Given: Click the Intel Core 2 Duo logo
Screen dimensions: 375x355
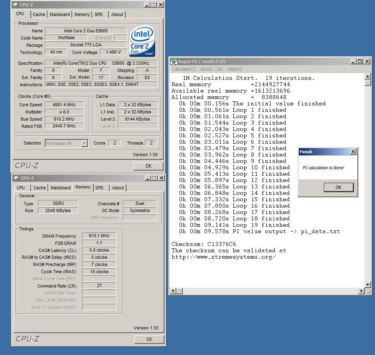Looking at the screenshot, I should click(x=142, y=41).
